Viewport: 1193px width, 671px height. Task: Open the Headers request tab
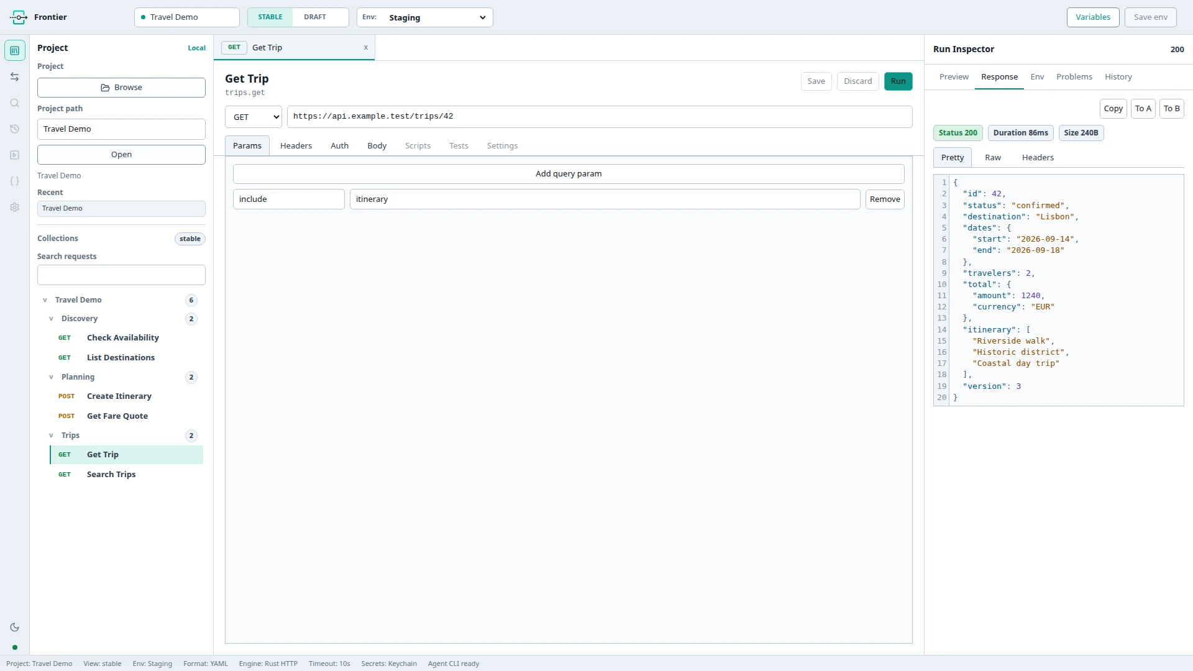(x=296, y=145)
